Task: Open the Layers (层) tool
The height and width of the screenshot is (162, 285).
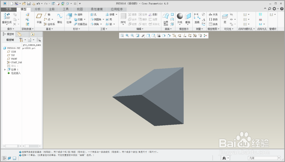Action: (x=225, y=19)
